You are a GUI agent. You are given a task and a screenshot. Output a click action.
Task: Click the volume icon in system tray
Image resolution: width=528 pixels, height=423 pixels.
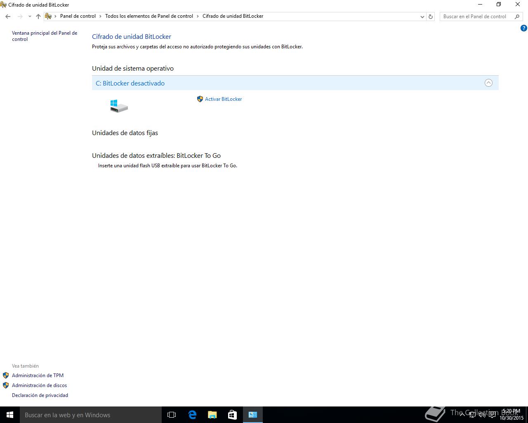click(x=482, y=415)
